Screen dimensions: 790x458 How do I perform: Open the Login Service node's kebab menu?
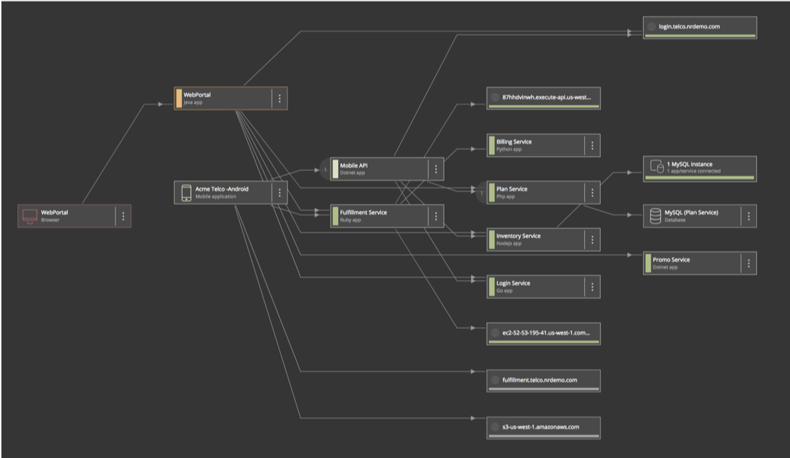[x=592, y=286]
